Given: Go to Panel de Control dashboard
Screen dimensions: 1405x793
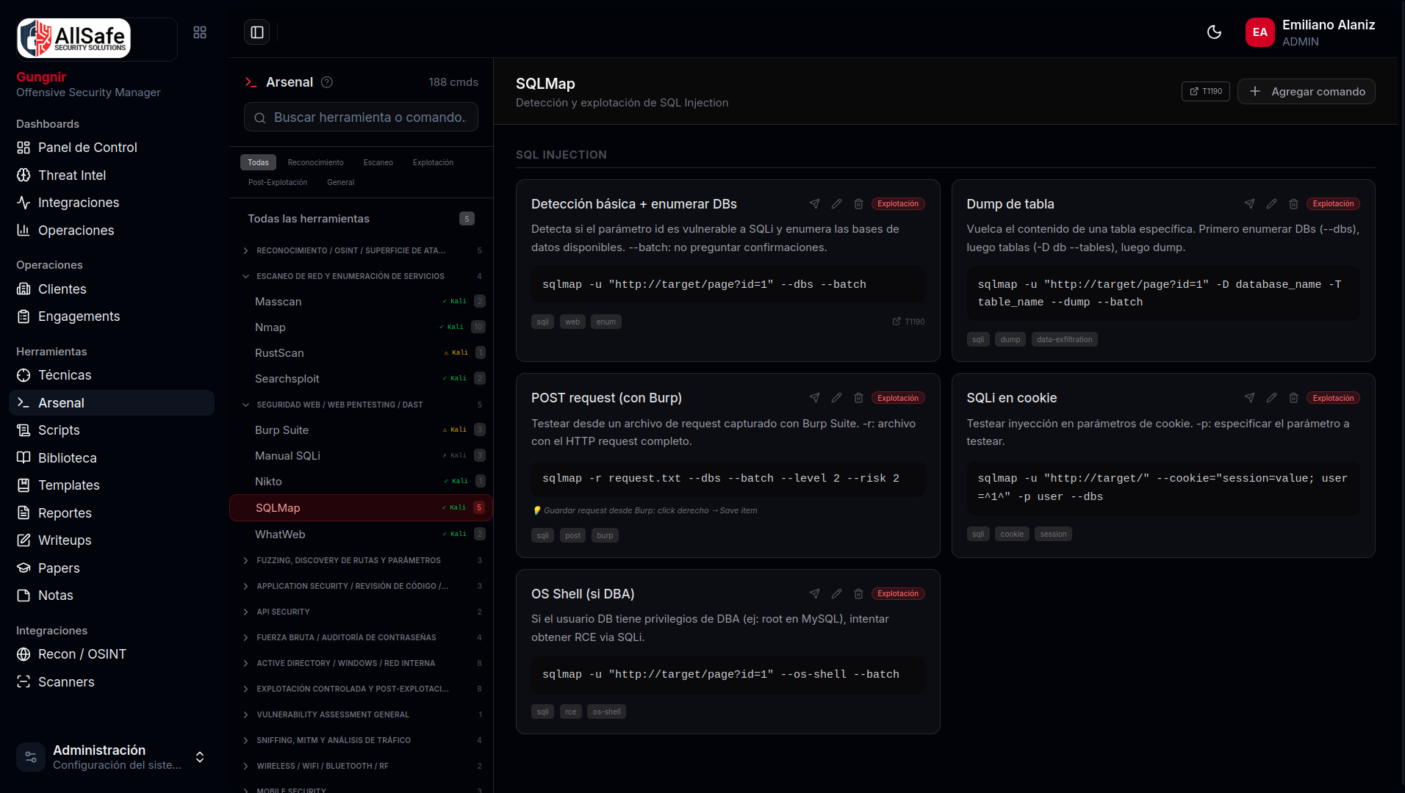Looking at the screenshot, I should click(x=112, y=148).
